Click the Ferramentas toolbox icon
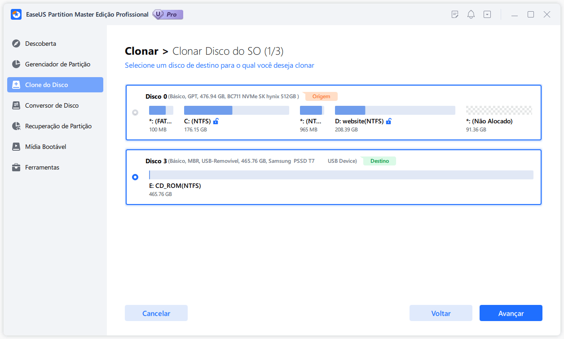This screenshot has height=339, width=564. [16, 167]
